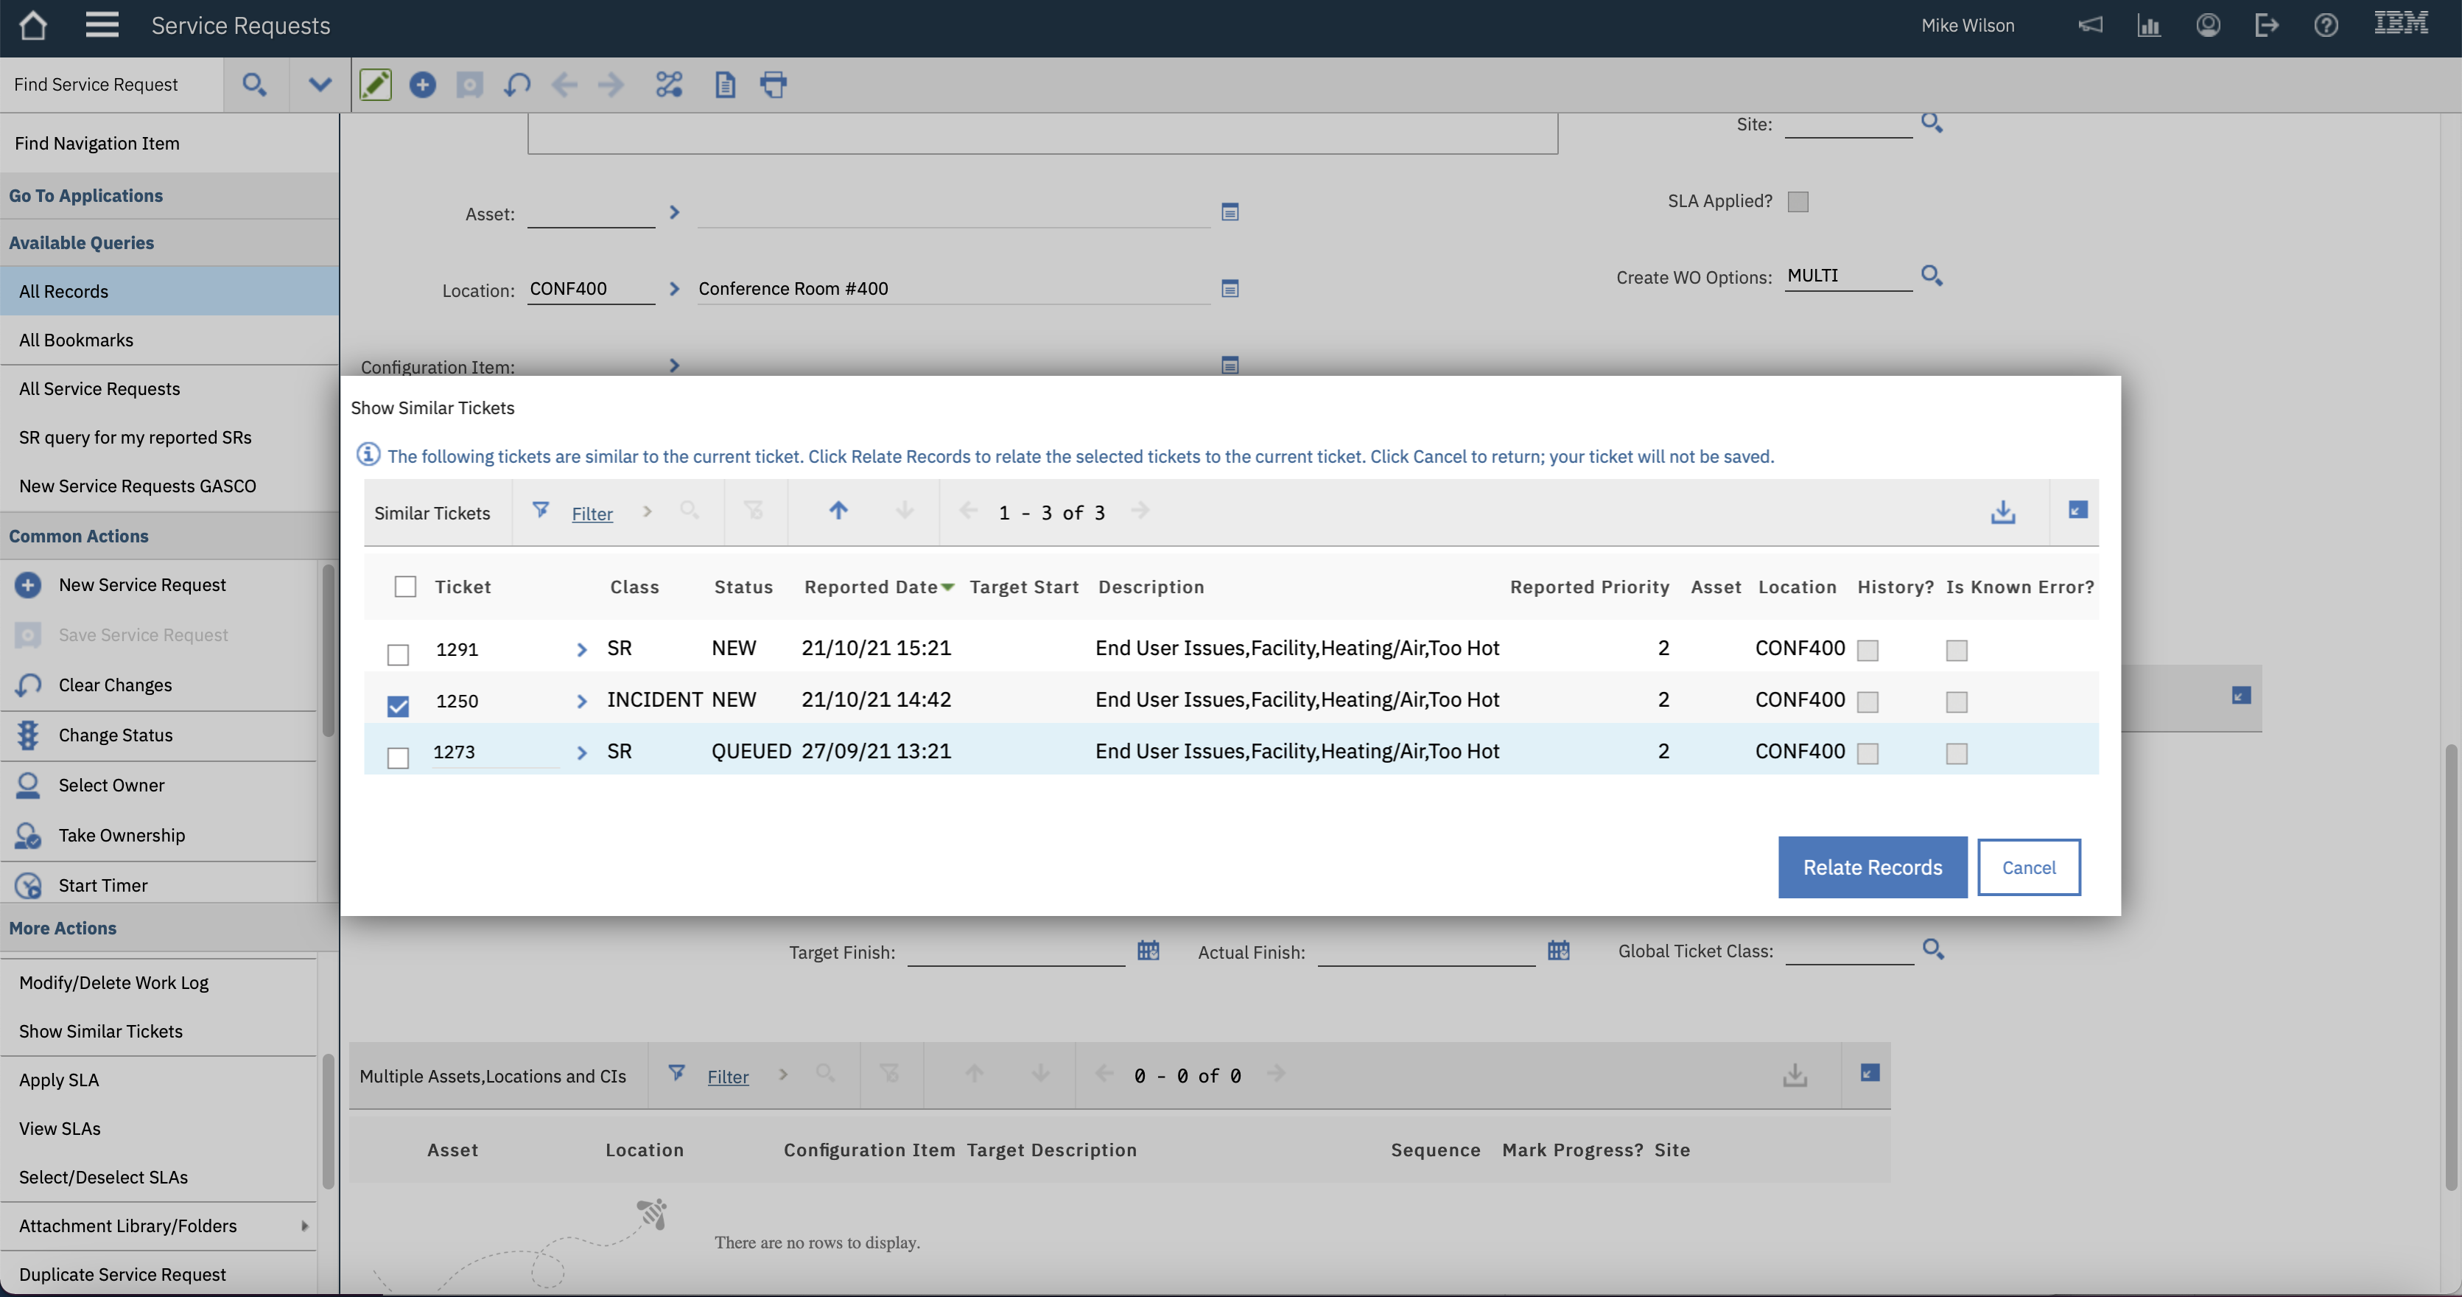Select All Bookmarks query
The image size is (2462, 1297).
click(x=77, y=340)
